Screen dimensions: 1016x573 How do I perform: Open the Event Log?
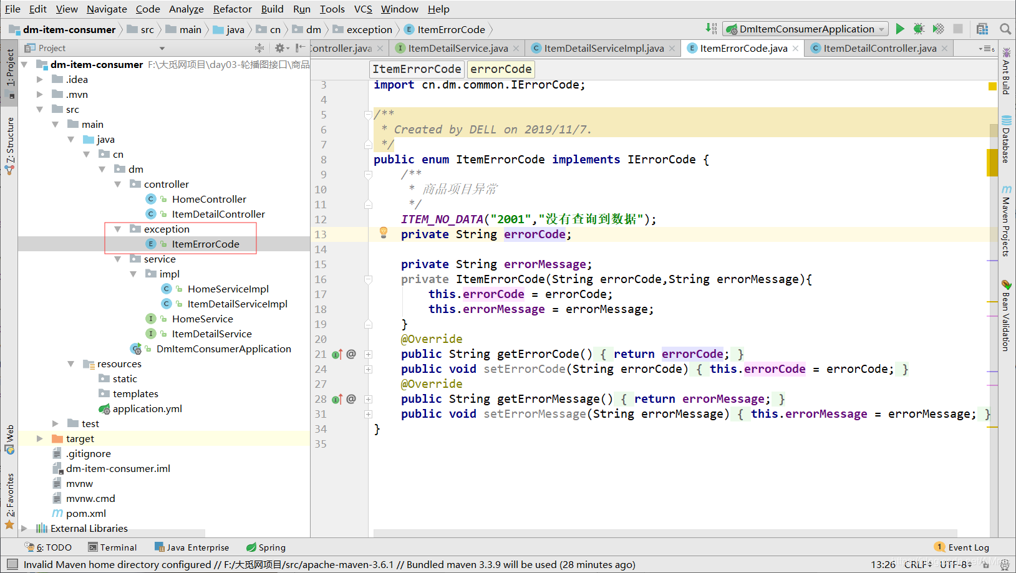tap(962, 547)
